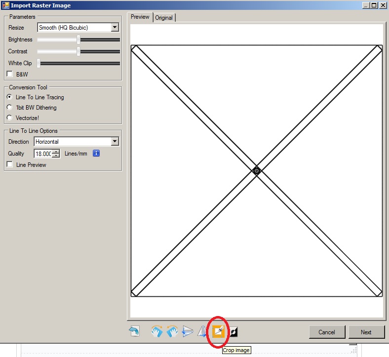Click the Next button
This screenshot has width=389, height=357.
tap(366, 332)
